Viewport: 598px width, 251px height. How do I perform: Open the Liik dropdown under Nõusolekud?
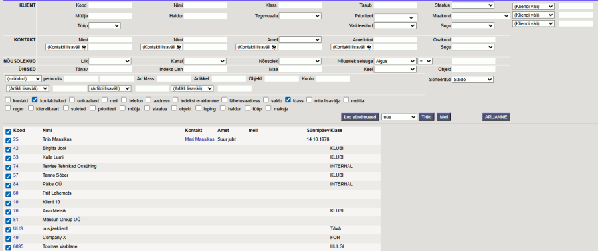click(110, 61)
